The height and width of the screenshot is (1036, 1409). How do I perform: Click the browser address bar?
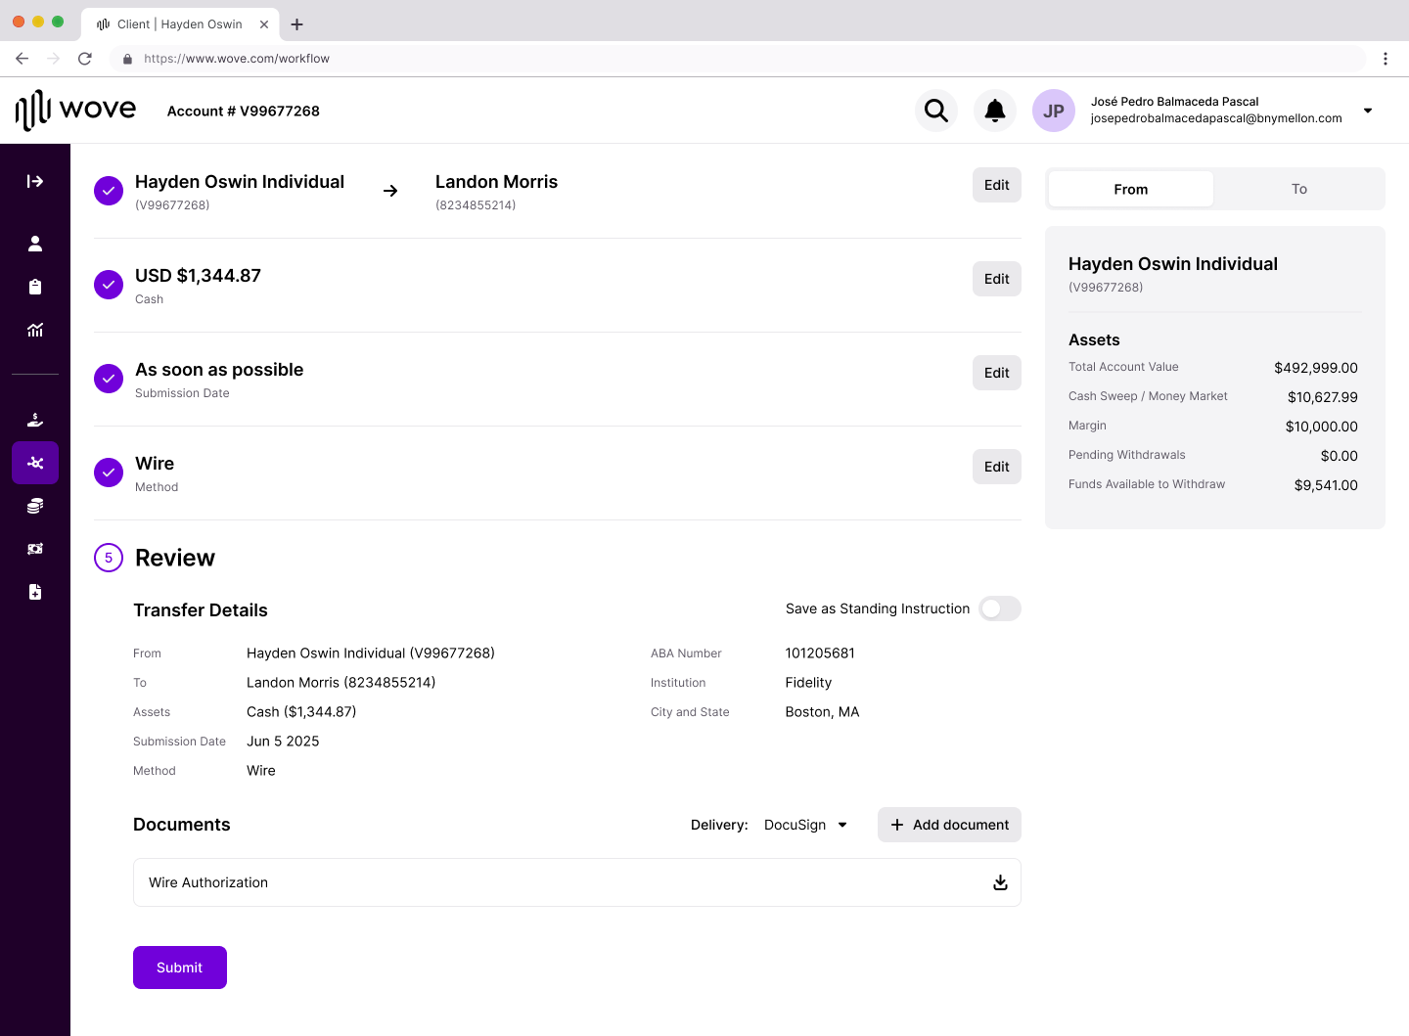pos(744,59)
